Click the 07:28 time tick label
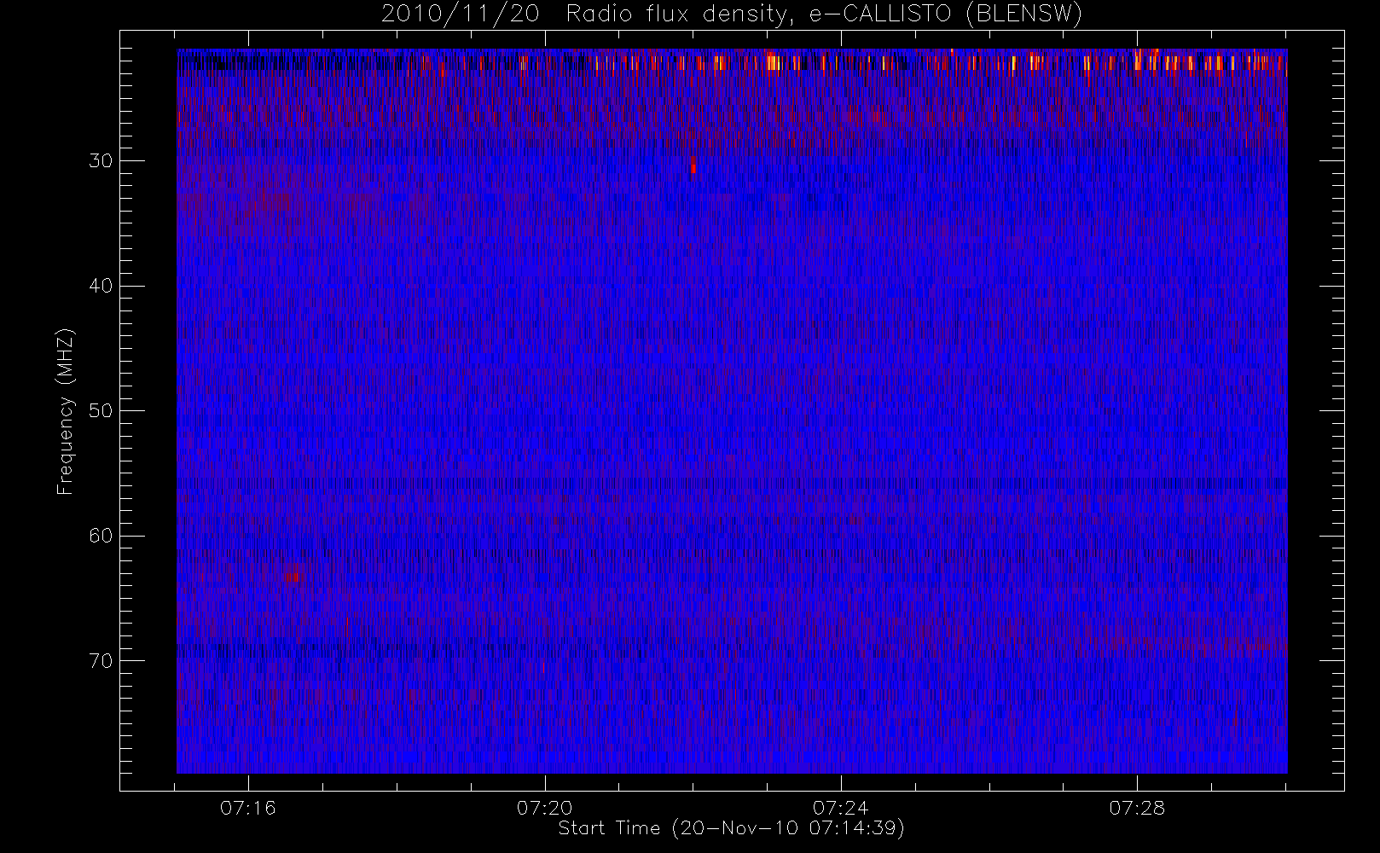1380x853 pixels. 1137,808
